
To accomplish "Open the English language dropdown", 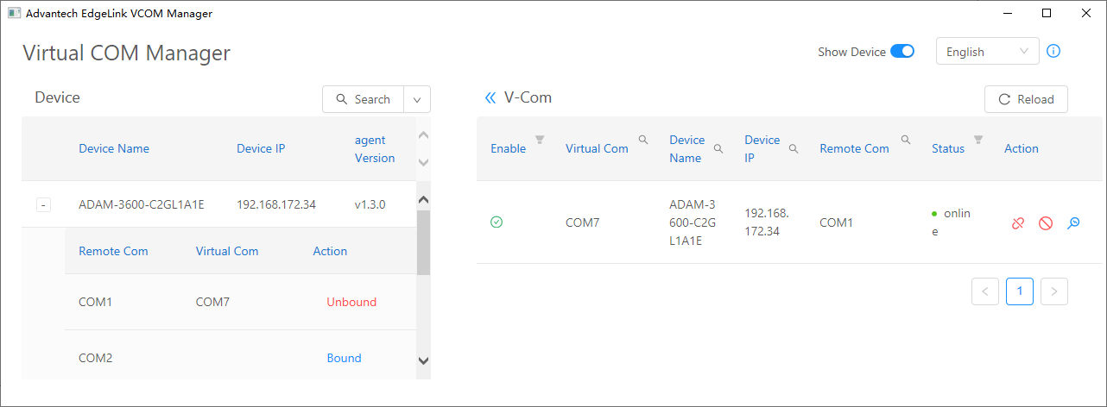I will (987, 52).
